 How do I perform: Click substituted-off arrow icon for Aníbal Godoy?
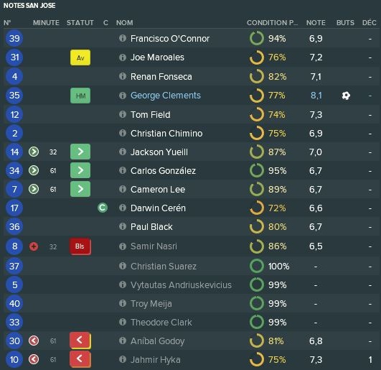(x=34, y=341)
